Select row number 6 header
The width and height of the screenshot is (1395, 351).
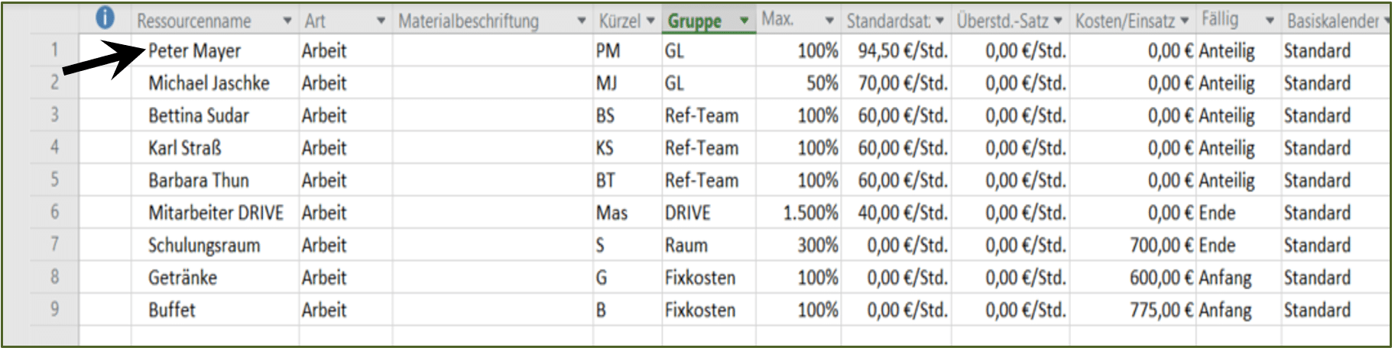(x=54, y=212)
